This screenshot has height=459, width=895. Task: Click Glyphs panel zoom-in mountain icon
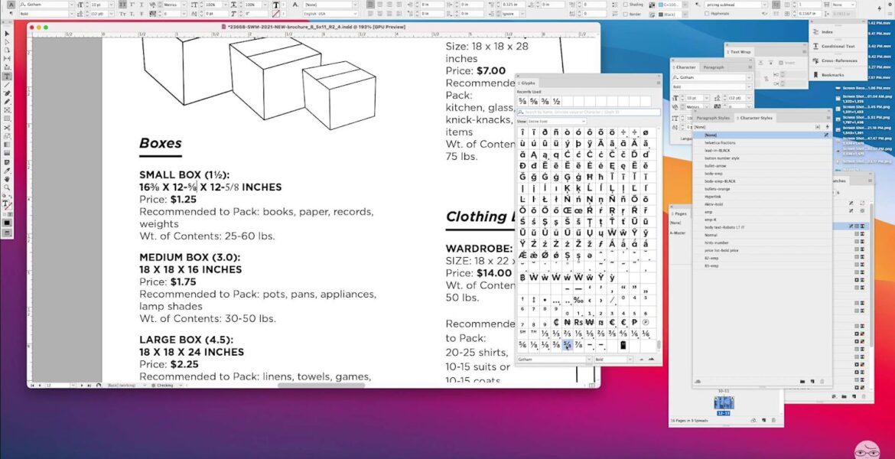(x=649, y=360)
